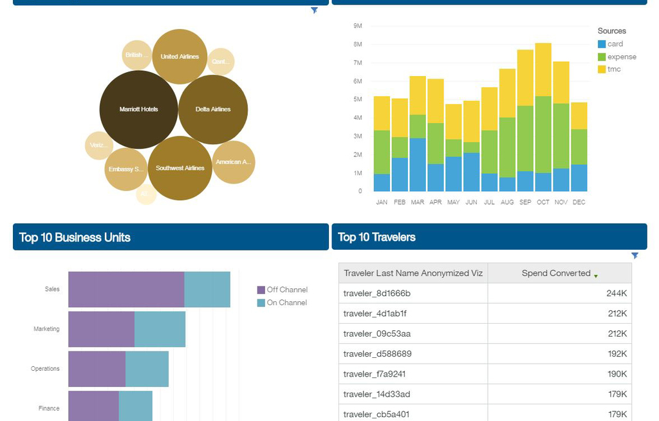The width and height of the screenshot is (659, 421).
Task: Click the Top 10 Business Units panel title
Action: 75,238
